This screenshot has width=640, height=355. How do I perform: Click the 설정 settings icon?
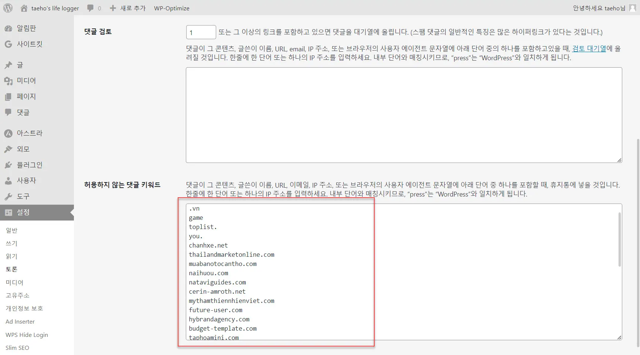tap(8, 212)
